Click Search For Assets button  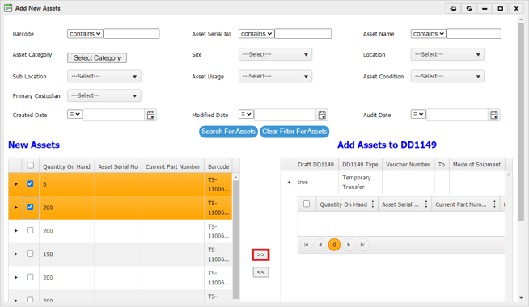click(x=228, y=132)
